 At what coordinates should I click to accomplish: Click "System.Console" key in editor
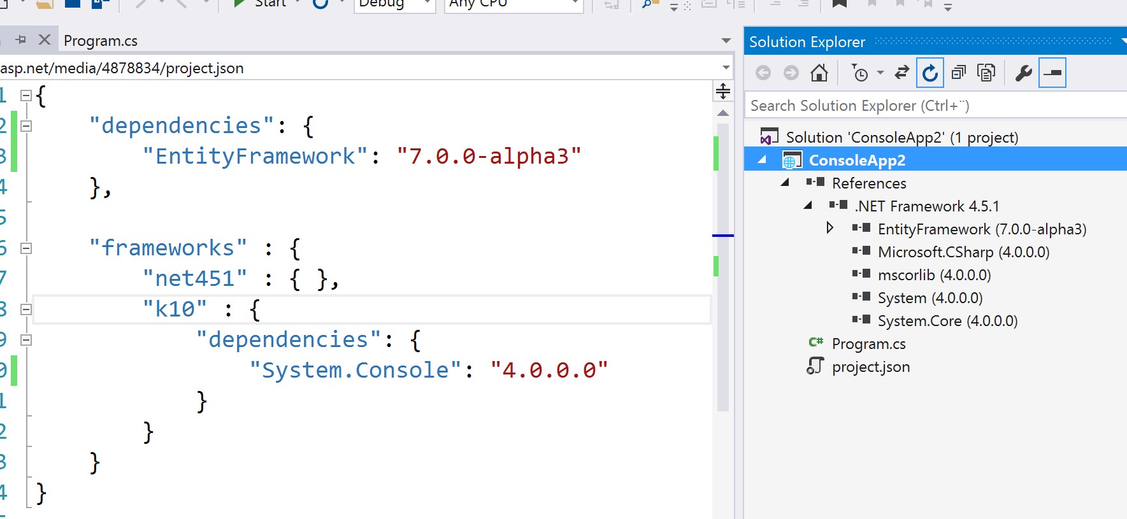pos(355,370)
